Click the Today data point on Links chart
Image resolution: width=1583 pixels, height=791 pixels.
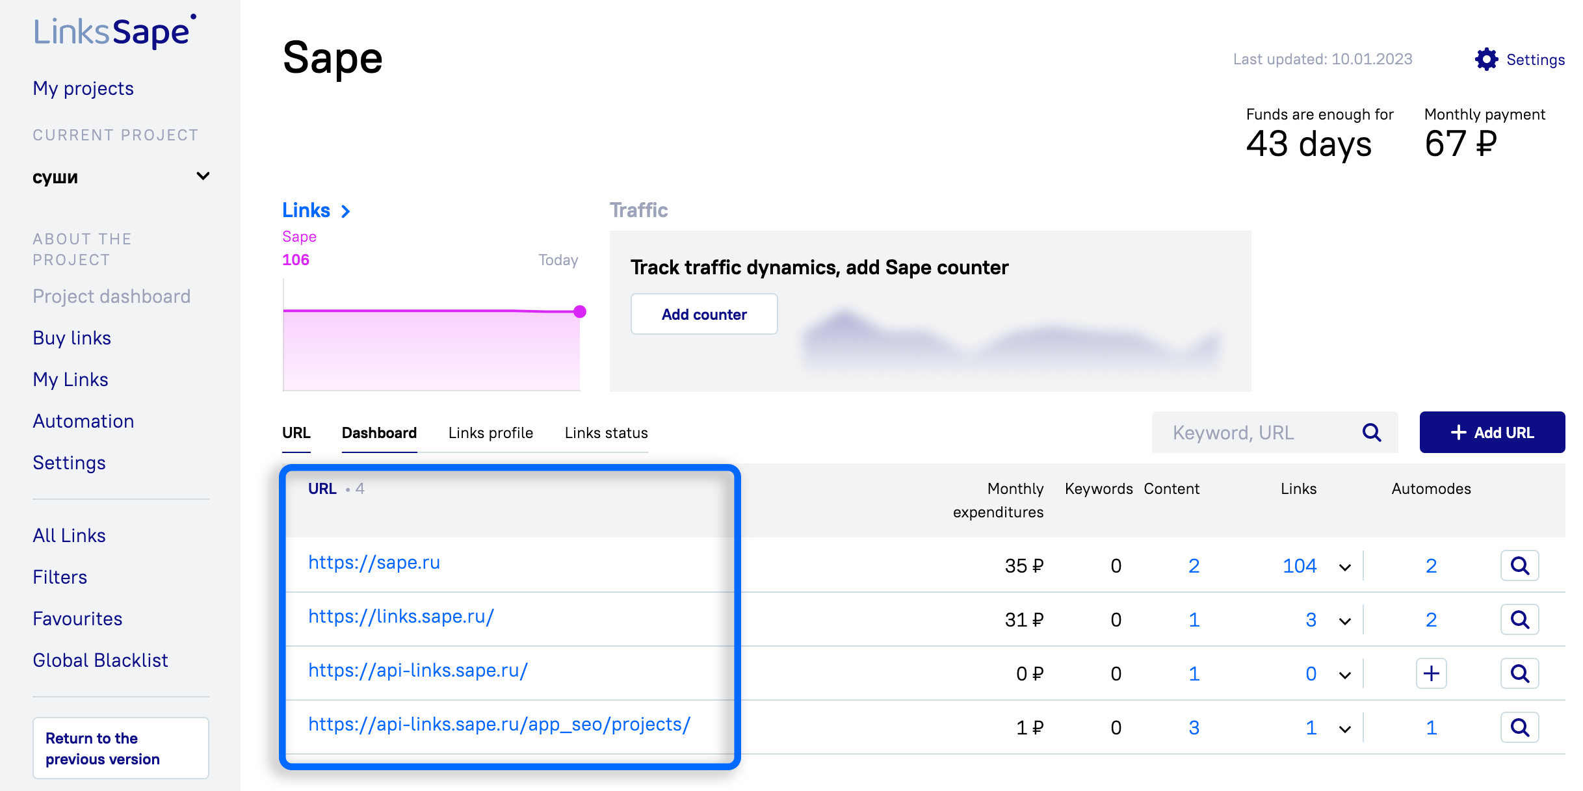coord(579,312)
